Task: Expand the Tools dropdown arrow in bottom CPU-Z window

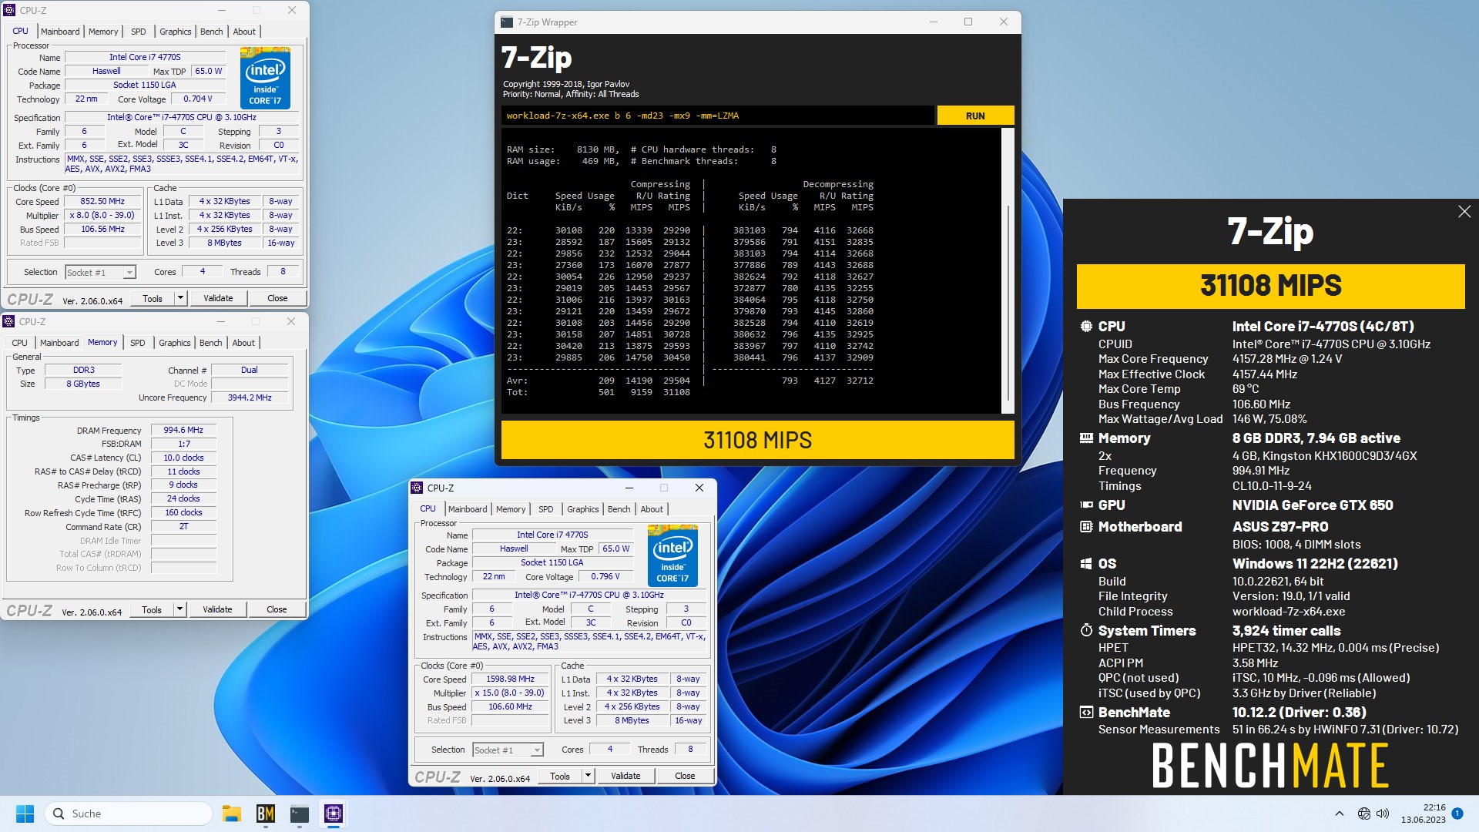Action: tap(588, 776)
